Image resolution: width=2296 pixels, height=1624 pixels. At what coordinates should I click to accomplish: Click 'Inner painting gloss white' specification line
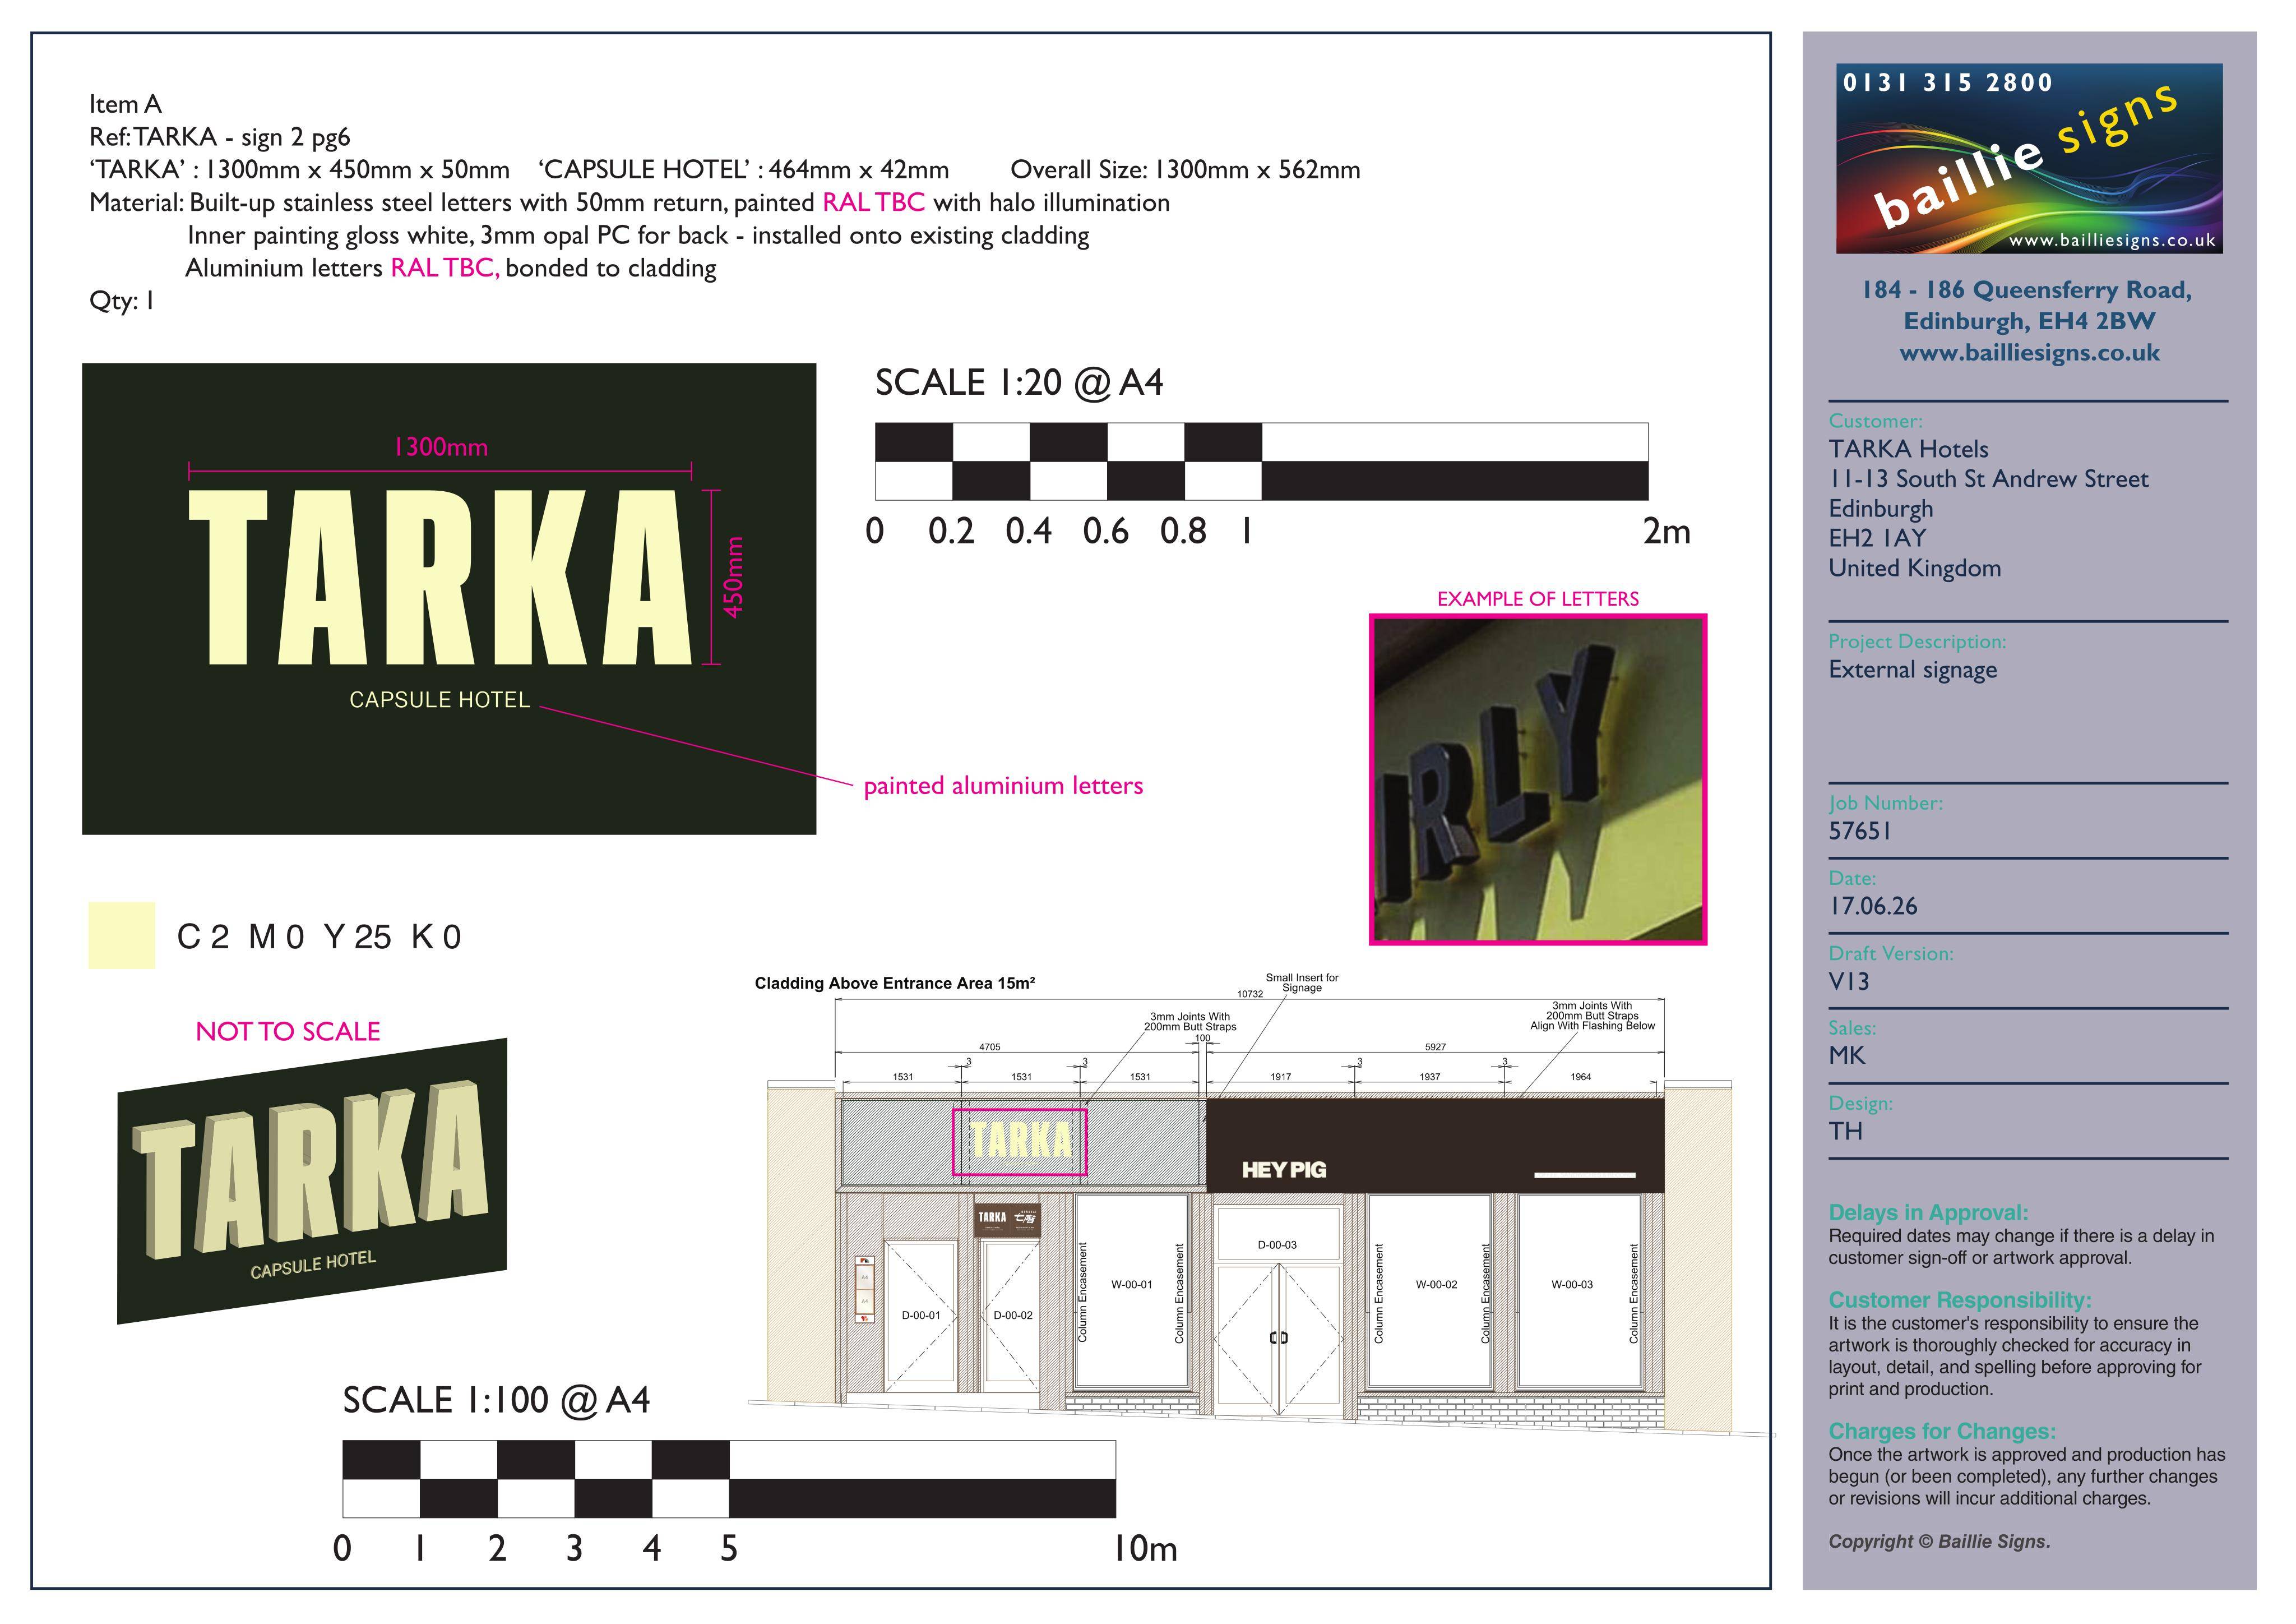638,235
